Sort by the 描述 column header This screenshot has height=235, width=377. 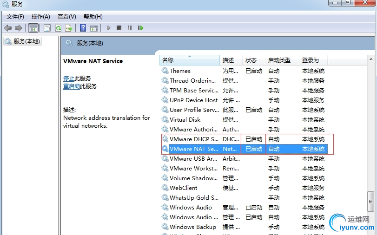[231, 60]
